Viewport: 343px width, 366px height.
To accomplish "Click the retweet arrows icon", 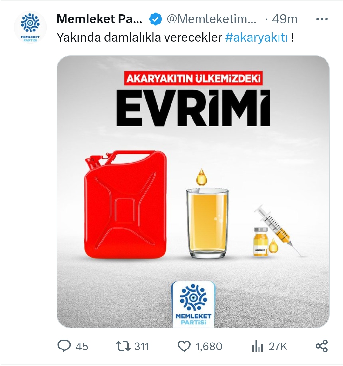I will pos(123,346).
